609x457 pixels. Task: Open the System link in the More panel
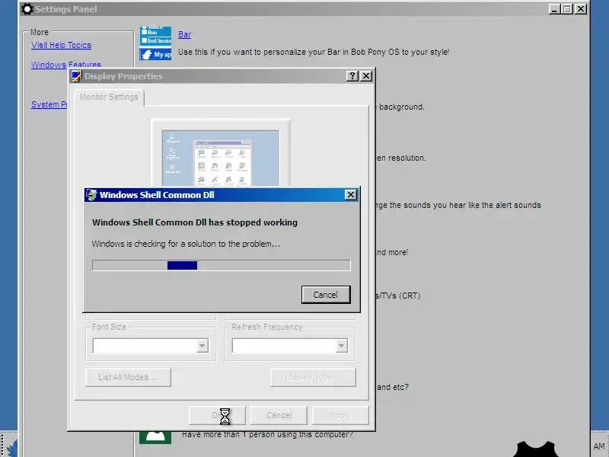49,104
